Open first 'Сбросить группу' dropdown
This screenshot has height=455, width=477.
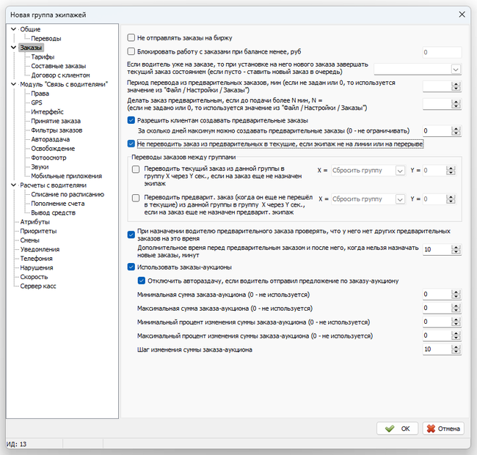(400, 170)
